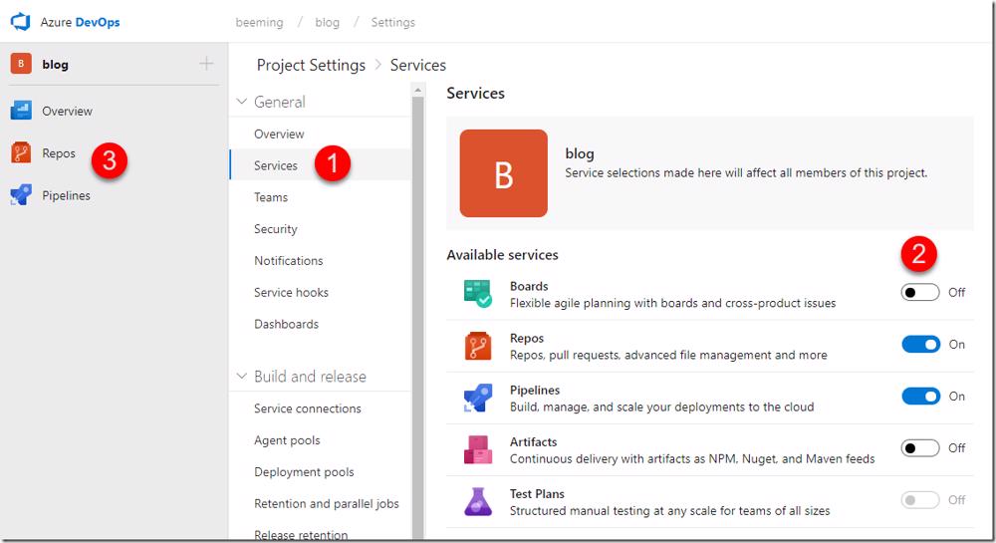Click the Pipelines service name in list
Screen dimensions: 996x543
535,390
